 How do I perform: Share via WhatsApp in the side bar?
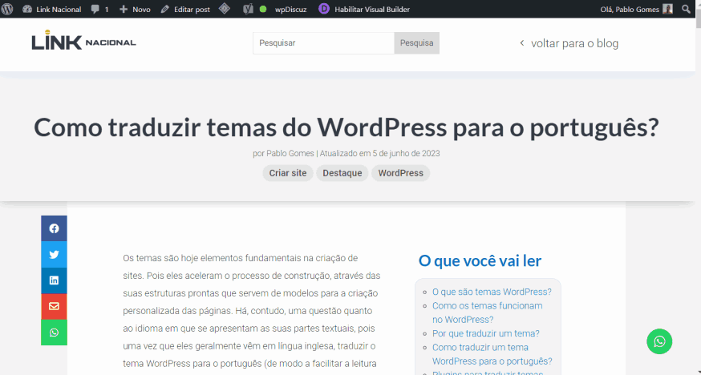click(54, 333)
